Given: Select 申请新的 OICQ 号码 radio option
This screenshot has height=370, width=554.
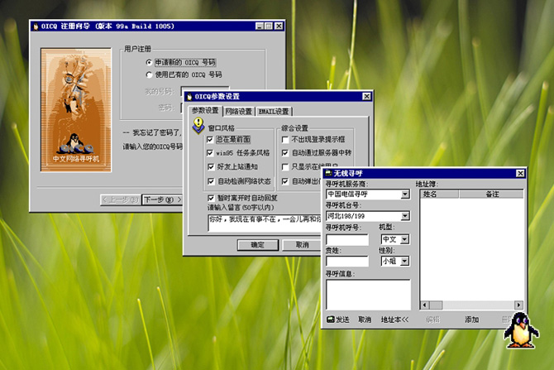Looking at the screenshot, I should (149, 62).
